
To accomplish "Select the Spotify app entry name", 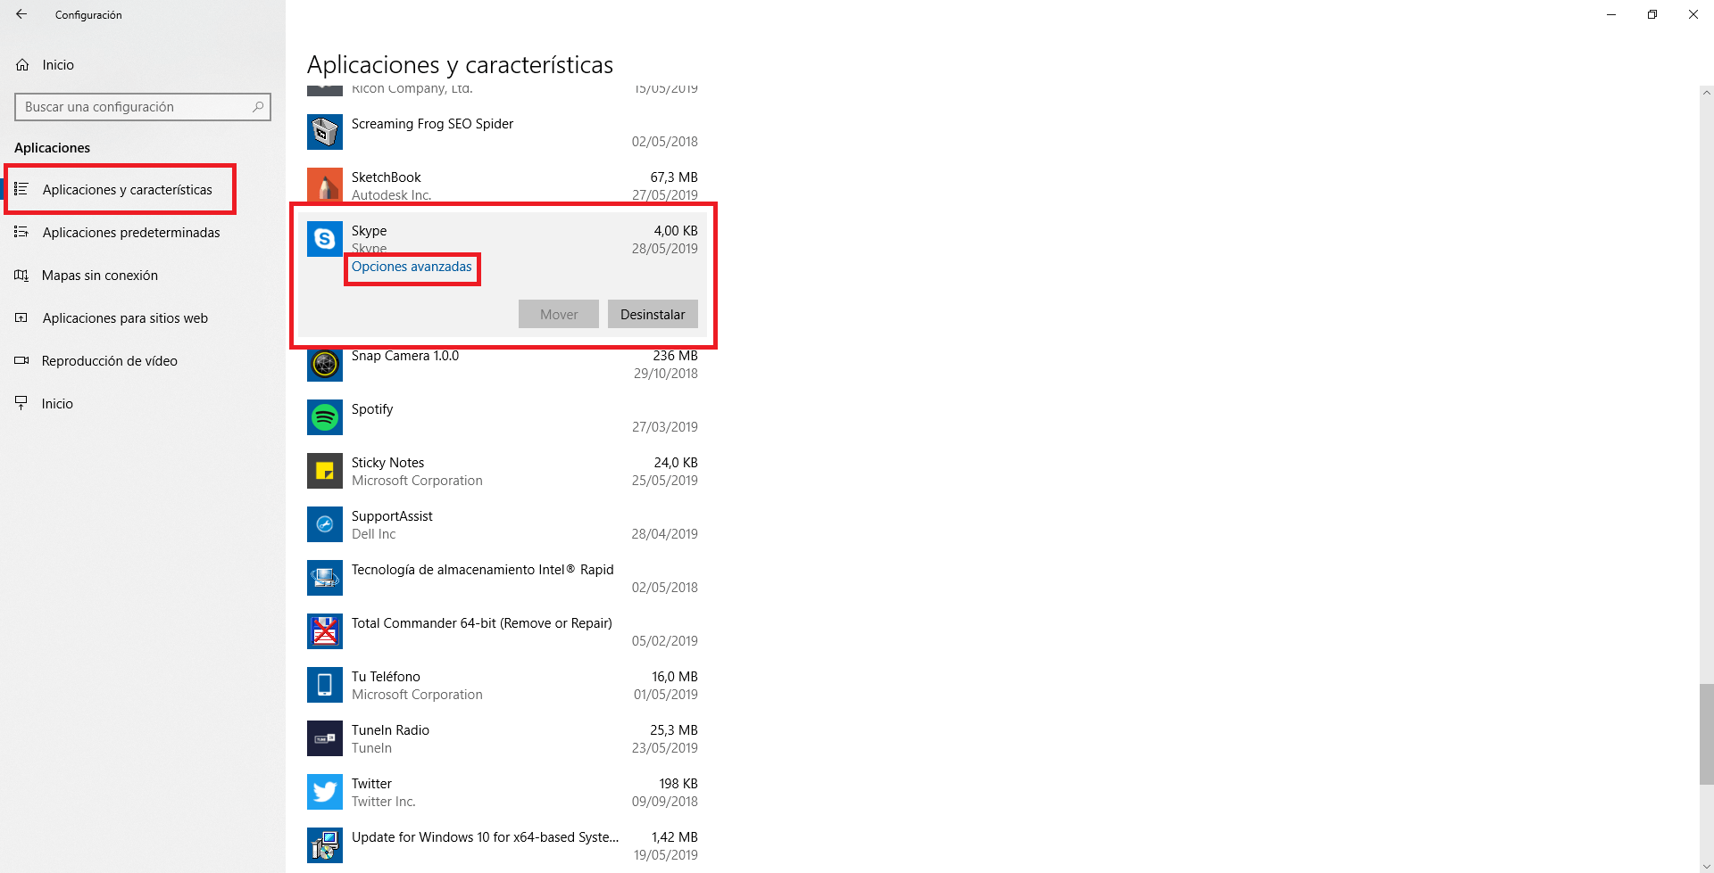I will click(372, 409).
